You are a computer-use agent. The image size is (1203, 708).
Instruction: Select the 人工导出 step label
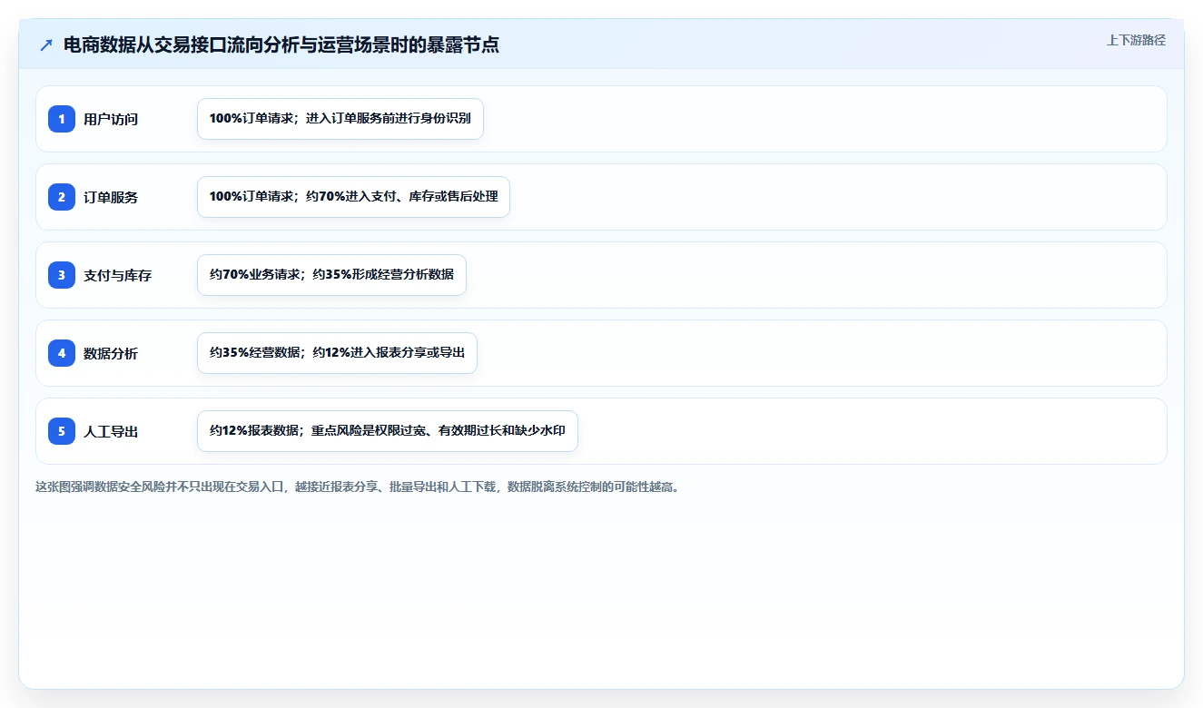[x=111, y=431]
